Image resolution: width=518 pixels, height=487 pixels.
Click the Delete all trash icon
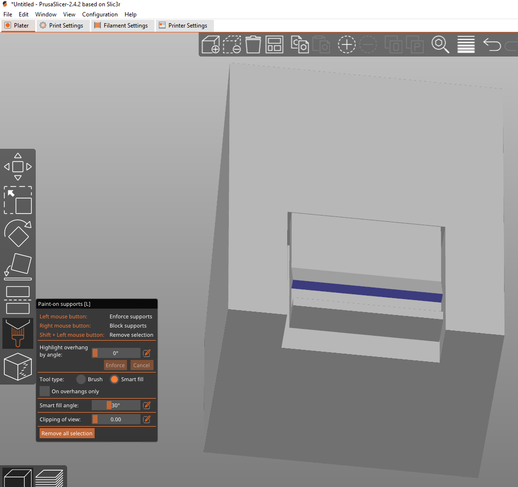[253, 44]
